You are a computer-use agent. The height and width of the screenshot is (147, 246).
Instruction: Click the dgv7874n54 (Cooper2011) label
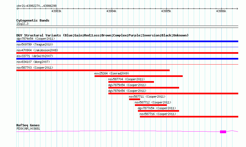[36, 39]
